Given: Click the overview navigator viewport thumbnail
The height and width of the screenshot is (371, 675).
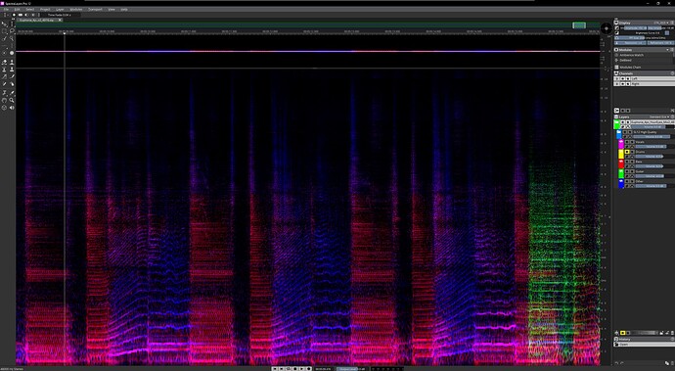Looking at the screenshot, I should pos(579,25).
